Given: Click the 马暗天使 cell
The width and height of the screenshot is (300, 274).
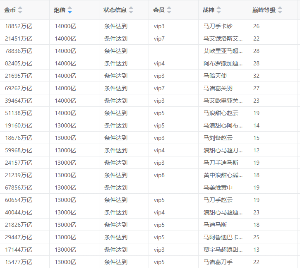Looking at the screenshot, I should click(215, 76).
